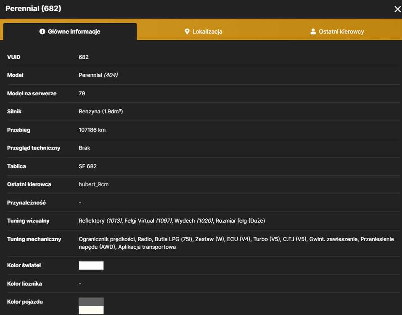Click the Model value Perennial (404)

pos(98,75)
